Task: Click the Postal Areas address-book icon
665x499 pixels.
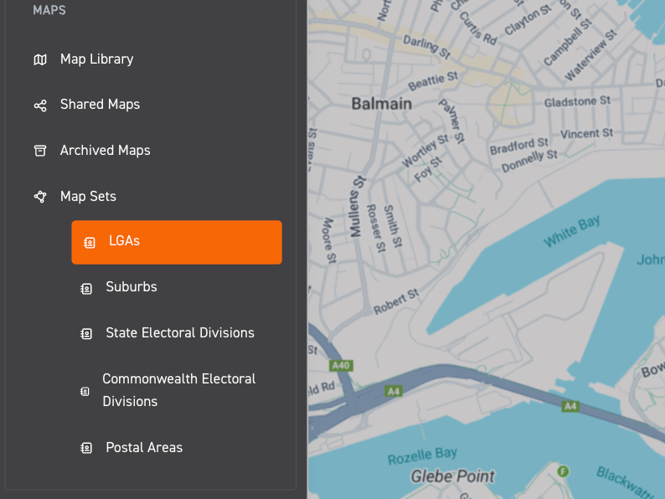Action: [86, 448]
